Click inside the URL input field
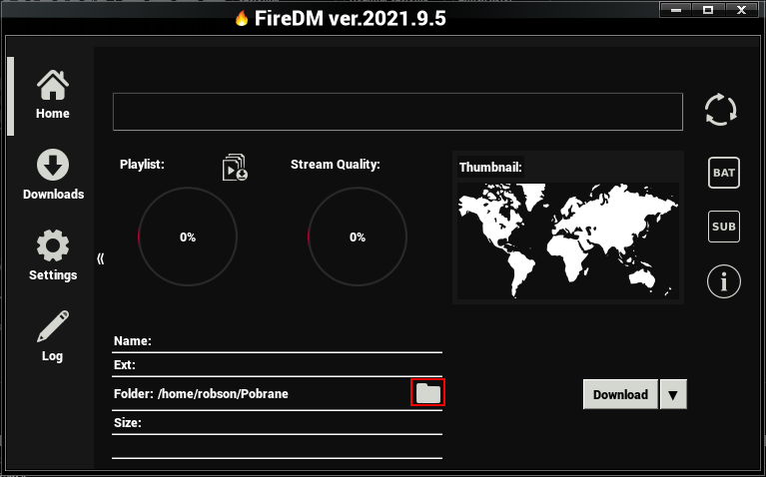This screenshot has width=766, height=477. 397,112
